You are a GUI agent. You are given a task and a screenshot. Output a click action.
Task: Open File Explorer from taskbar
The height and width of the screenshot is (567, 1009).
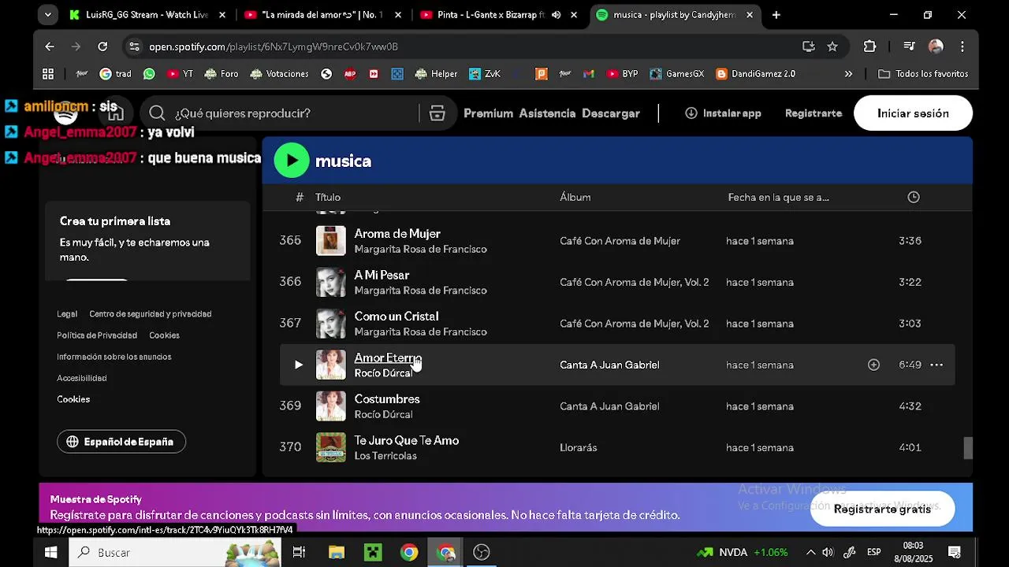pyautogui.click(x=337, y=552)
